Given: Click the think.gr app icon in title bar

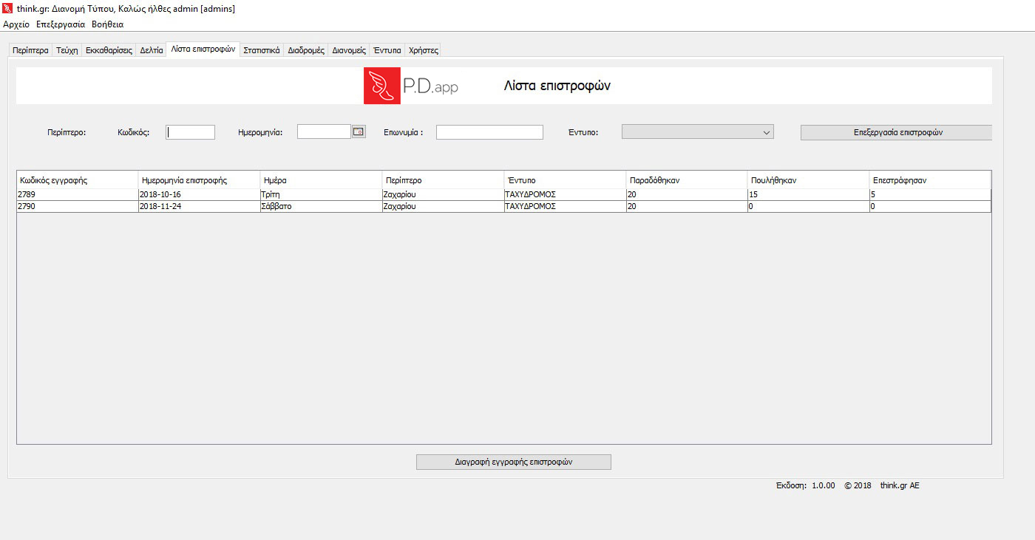Looking at the screenshot, I should click(x=8, y=8).
